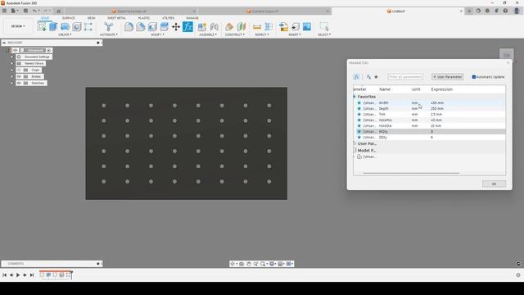Image resolution: width=524 pixels, height=295 pixels.
Task: Expand the Model Parameters group
Action: point(355,151)
